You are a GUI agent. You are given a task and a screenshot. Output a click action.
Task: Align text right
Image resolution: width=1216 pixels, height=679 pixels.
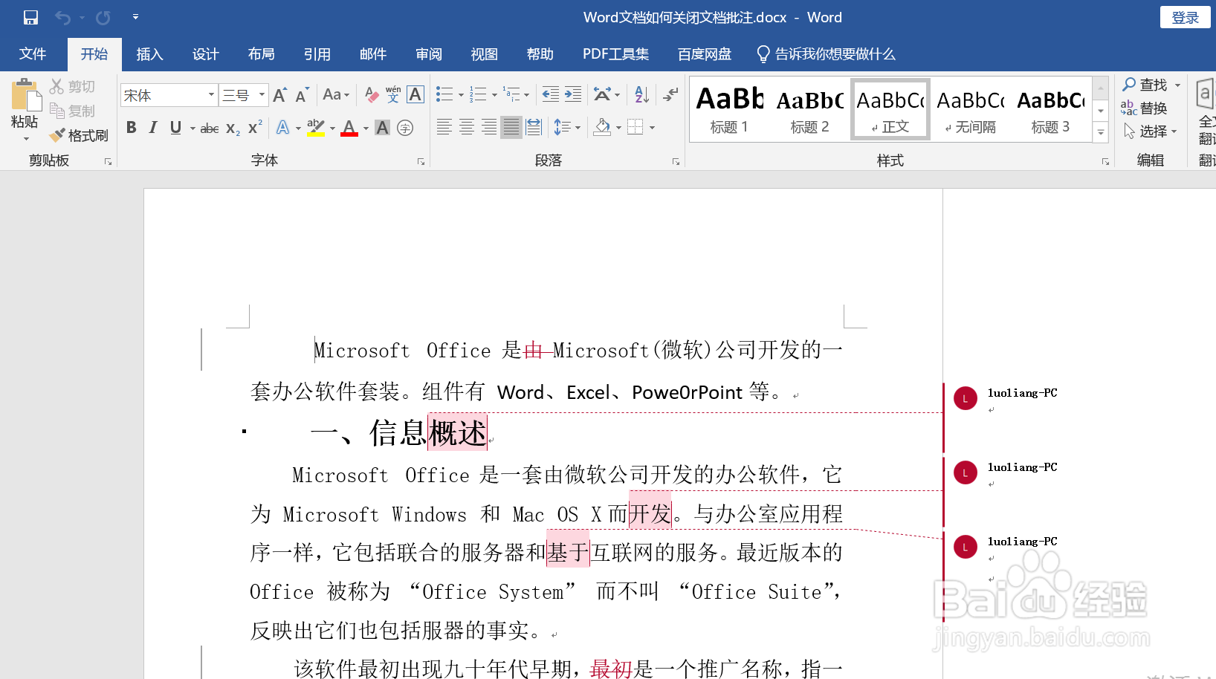click(489, 127)
